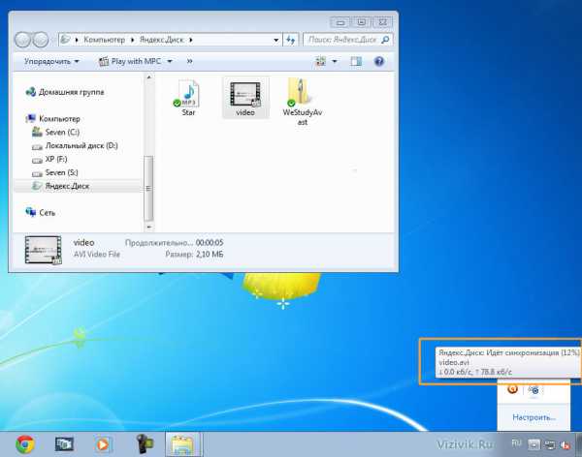The width and height of the screenshot is (582, 457).
Task: Expand the arrow after Яндекс.Диск in breadcrumb
Action: pos(191,40)
